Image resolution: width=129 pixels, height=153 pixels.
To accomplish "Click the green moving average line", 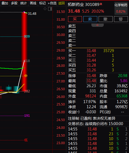I will pyautogui.click(x=12, y=68).
